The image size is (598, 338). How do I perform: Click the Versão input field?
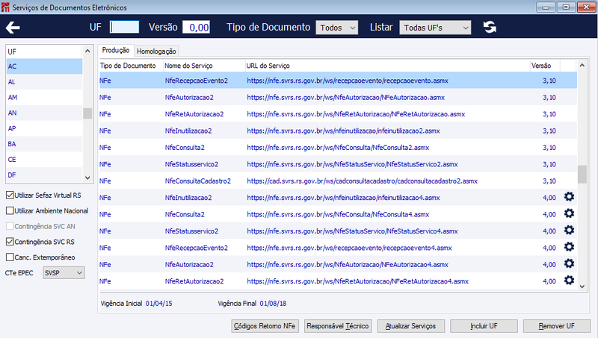tap(196, 27)
